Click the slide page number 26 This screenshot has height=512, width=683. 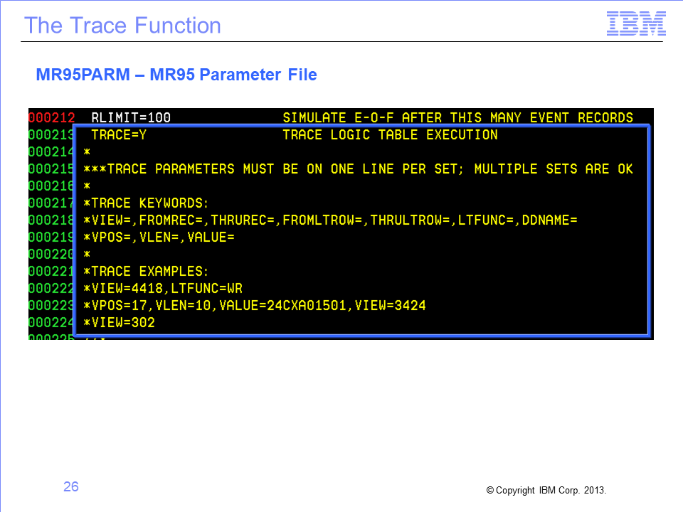[x=71, y=486]
